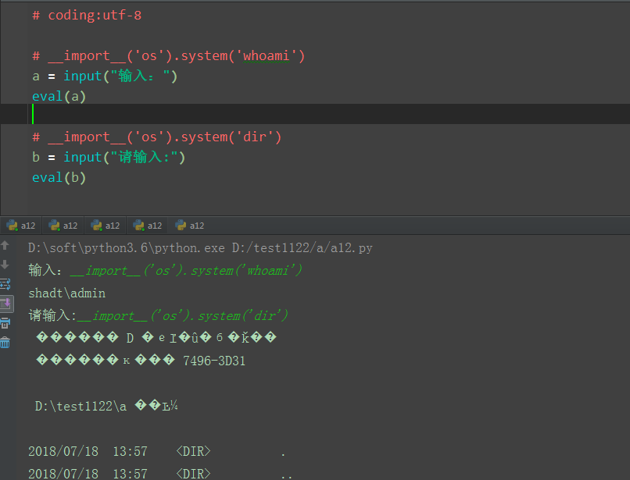The image size is (630, 480).
Task: Click the whoami input text in console
Action: click(x=186, y=271)
